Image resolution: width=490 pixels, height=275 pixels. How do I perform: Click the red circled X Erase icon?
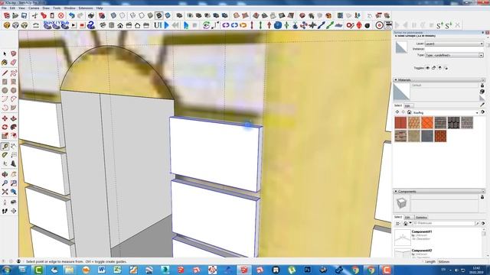tap(61, 15)
